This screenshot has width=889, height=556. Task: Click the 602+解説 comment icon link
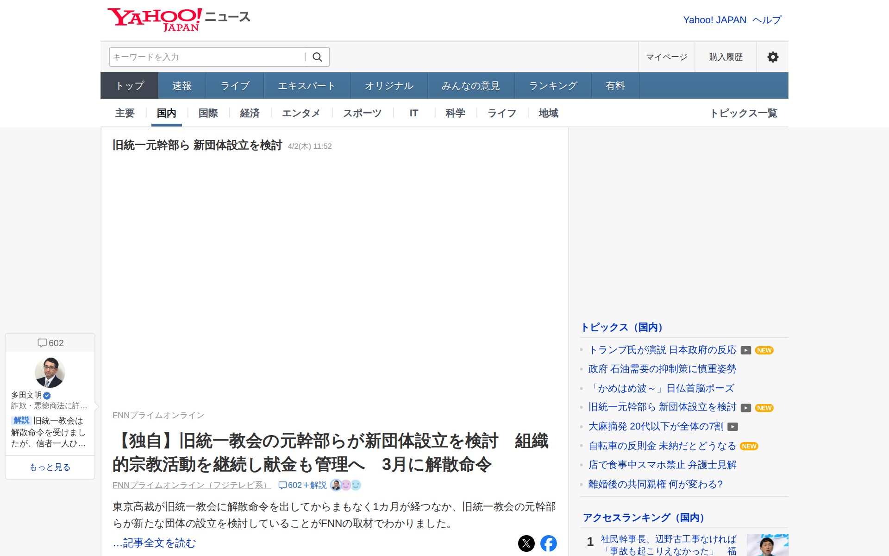(x=302, y=485)
